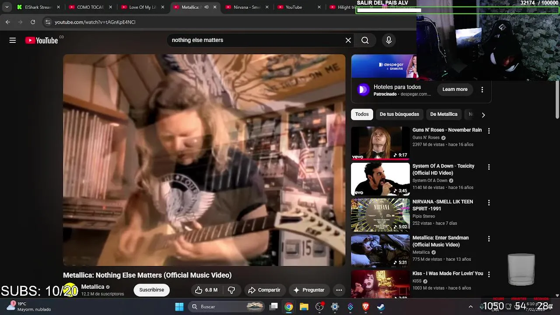Start voice search with the microphone icon

click(x=389, y=40)
